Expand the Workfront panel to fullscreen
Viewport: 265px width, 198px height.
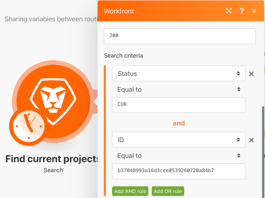[x=229, y=11]
